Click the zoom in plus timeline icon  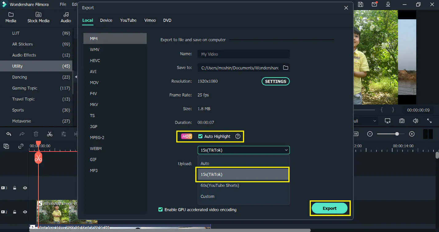[412, 134]
